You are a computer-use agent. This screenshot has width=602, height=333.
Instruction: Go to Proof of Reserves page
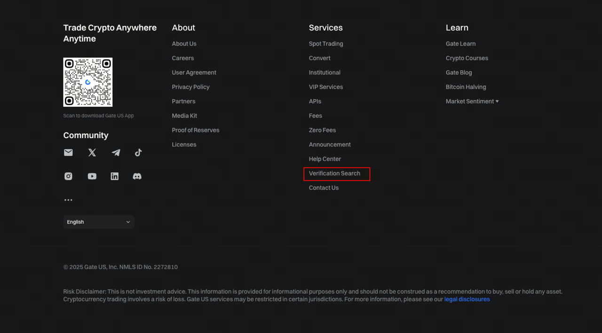pyautogui.click(x=195, y=130)
